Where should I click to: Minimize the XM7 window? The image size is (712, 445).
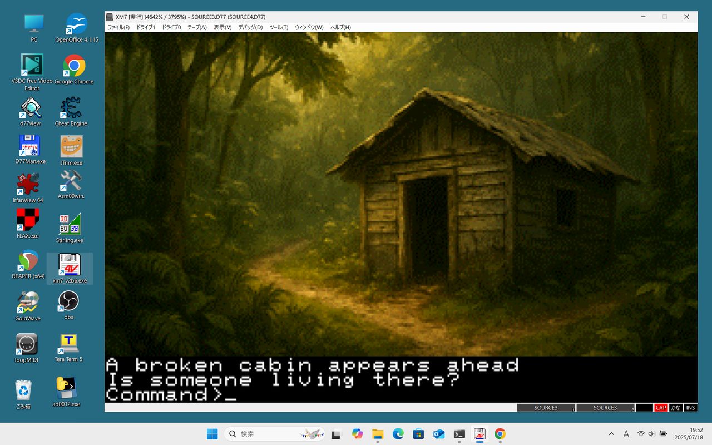coord(642,17)
